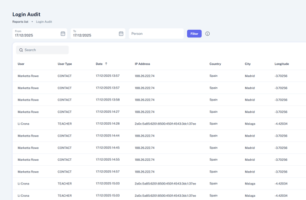Click the Login Audit breadcrumb
Image resolution: width=306 pixels, height=200 pixels.
[x=44, y=22]
